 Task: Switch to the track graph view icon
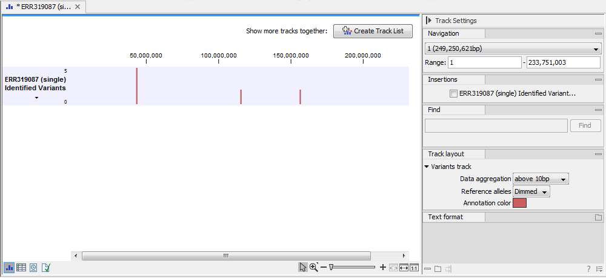[x=10, y=267]
